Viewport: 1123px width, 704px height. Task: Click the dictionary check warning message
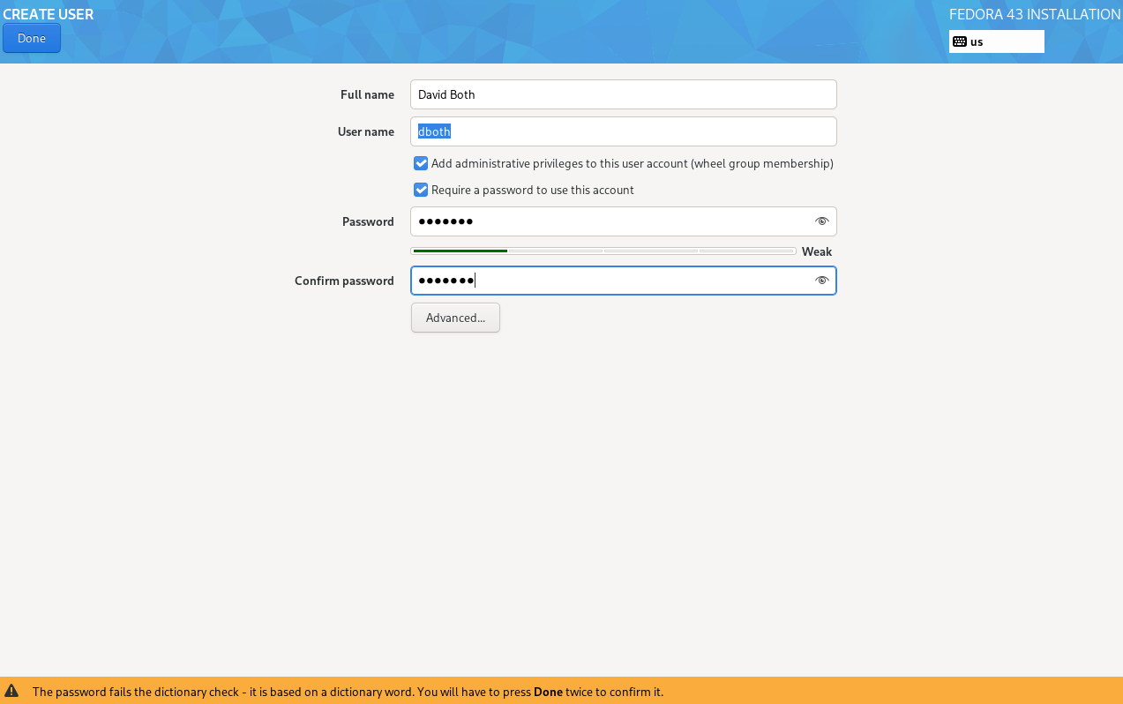(348, 692)
